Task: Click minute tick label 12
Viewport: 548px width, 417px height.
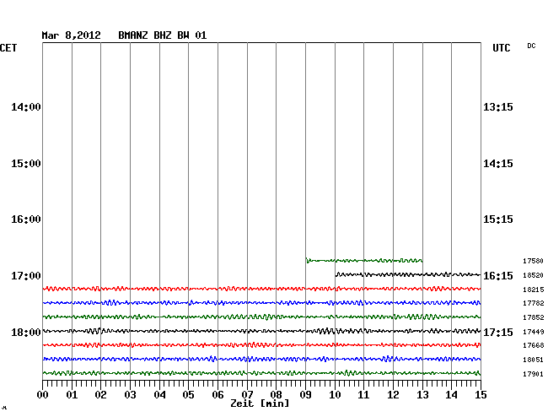Action: tap(393, 395)
